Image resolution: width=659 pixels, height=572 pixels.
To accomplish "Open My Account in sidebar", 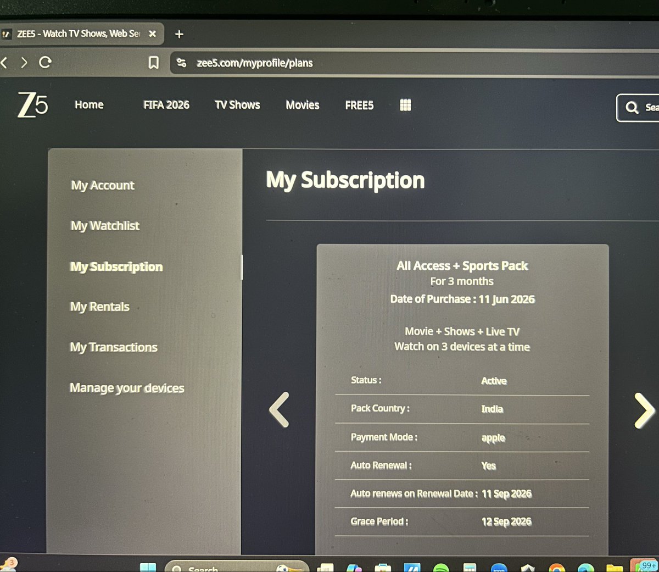I will pyautogui.click(x=103, y=186).
